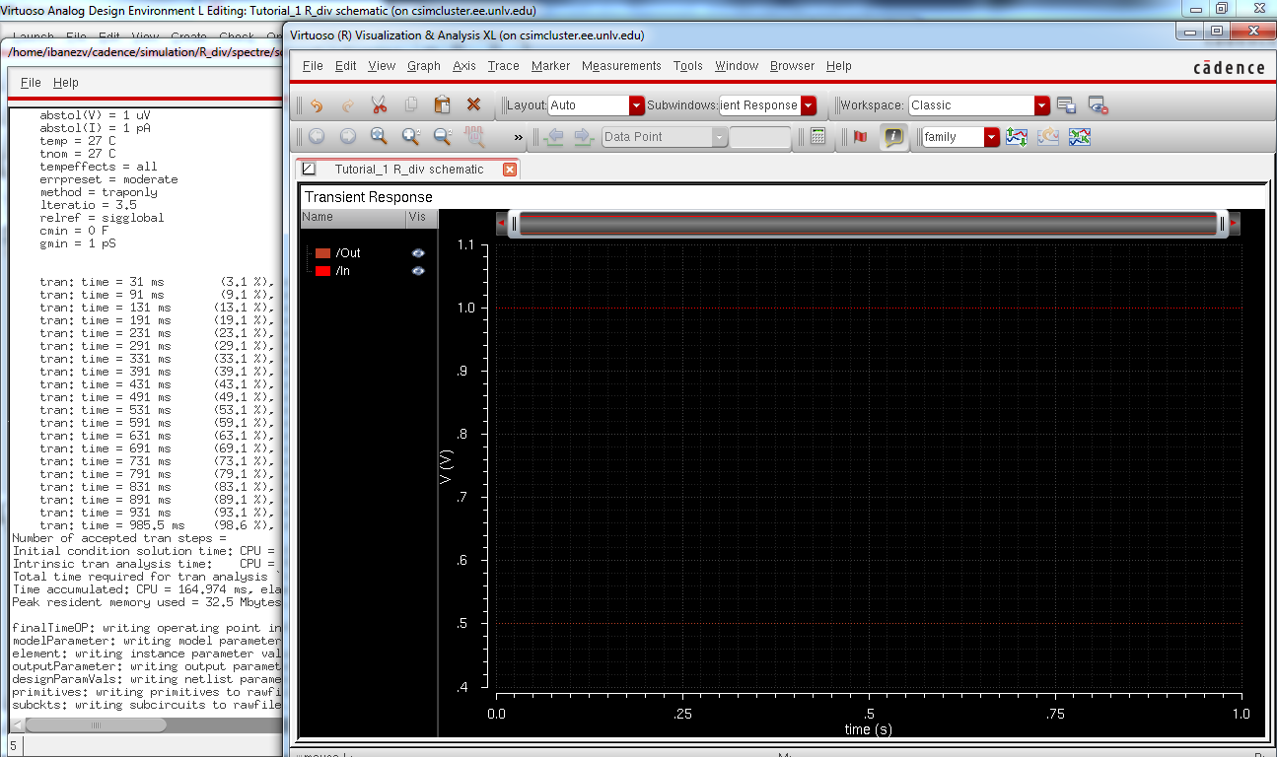
Task: Open the Window menu
Action: pyautogui.click(x=737, y=66)
